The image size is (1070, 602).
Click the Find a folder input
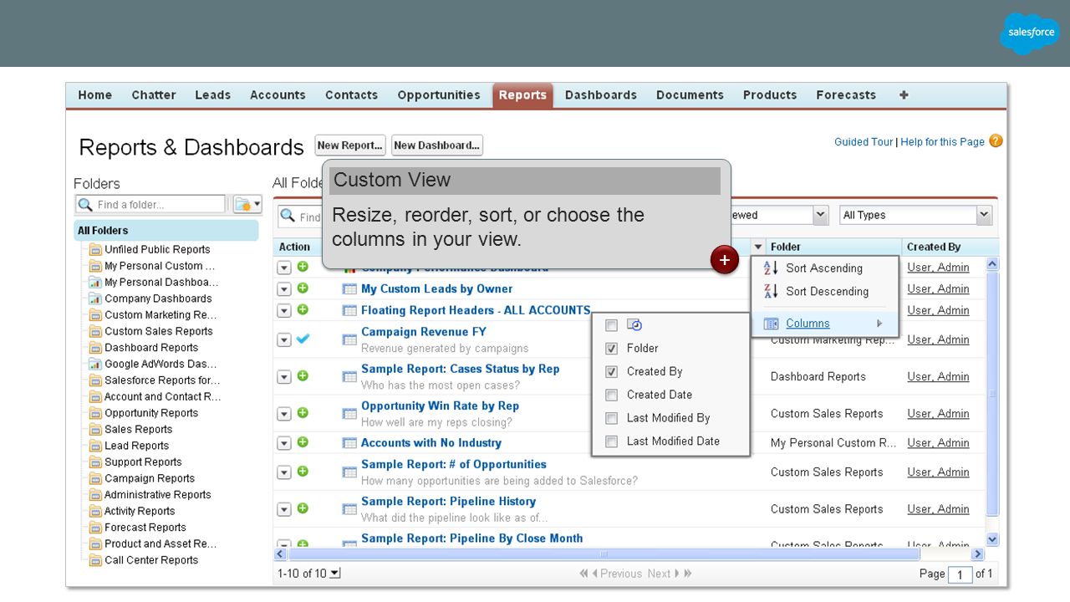(x=150, y=204)
